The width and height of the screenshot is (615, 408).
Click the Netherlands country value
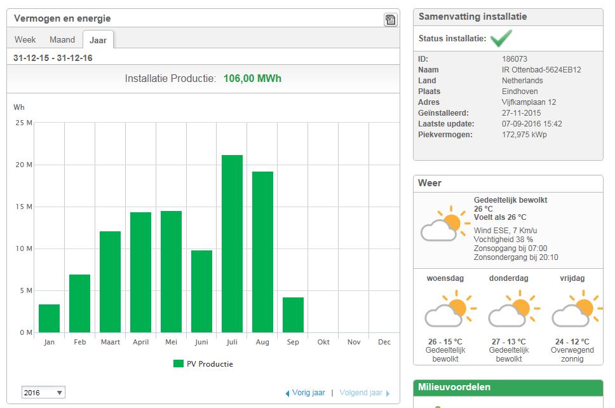click(522, 81)
